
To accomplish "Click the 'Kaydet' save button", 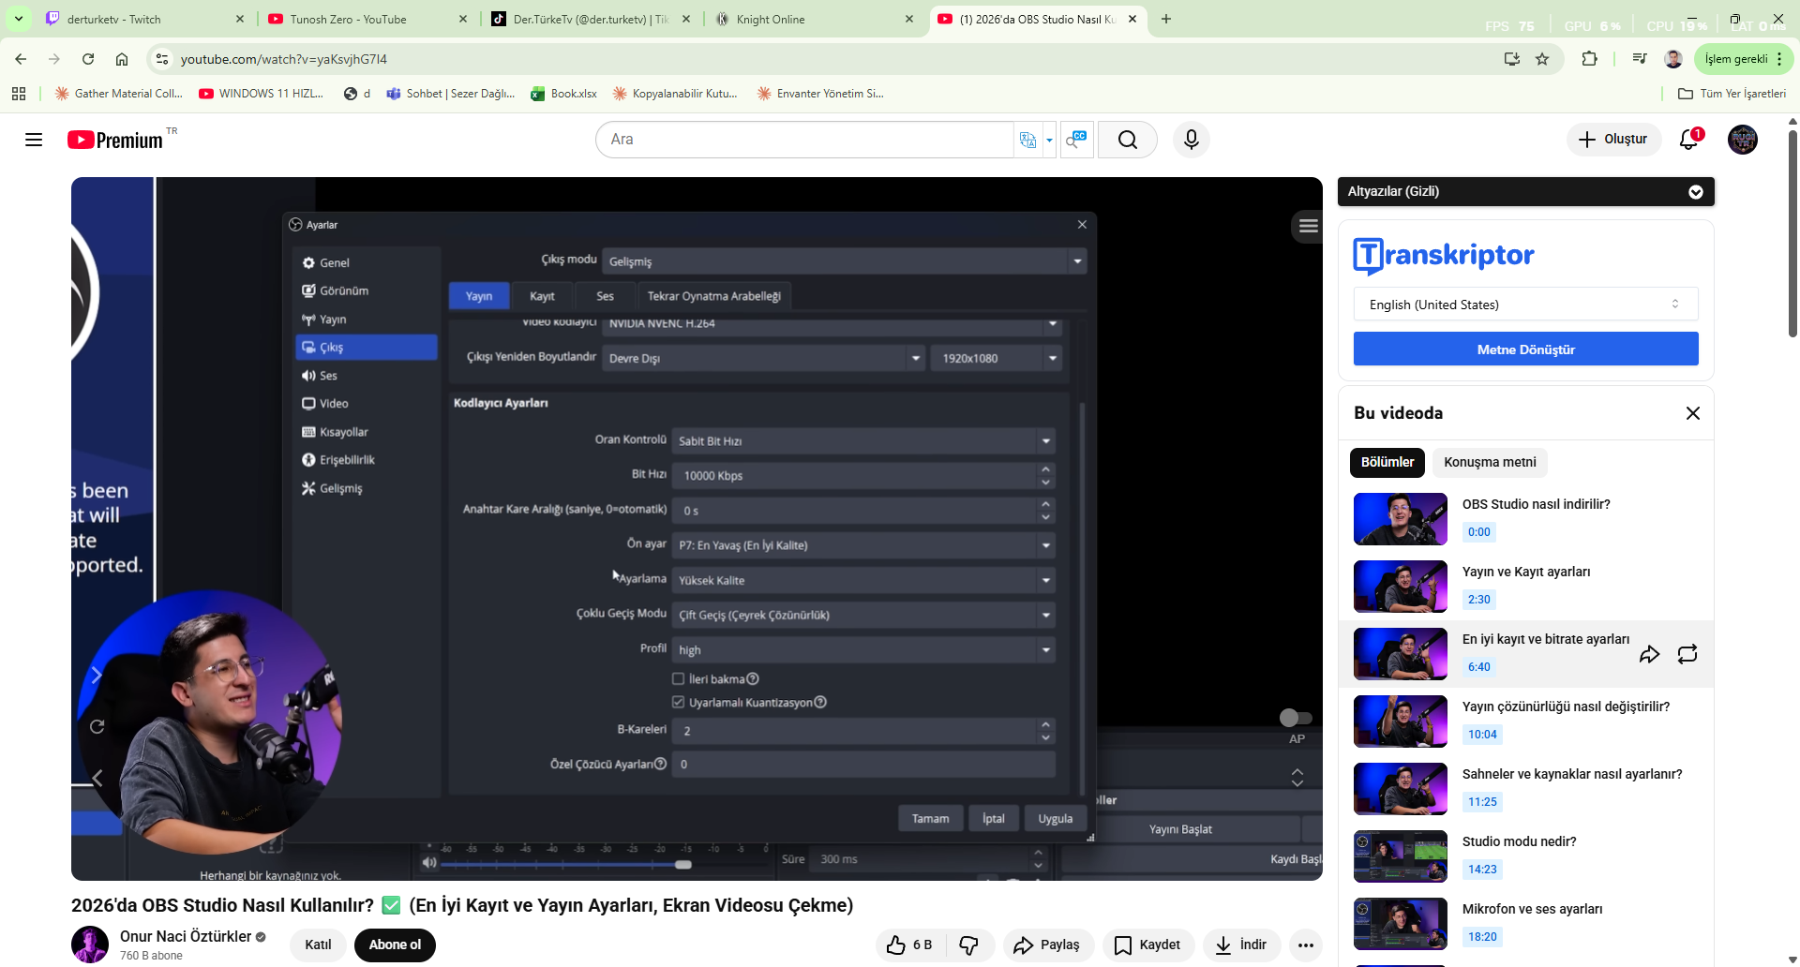I will point(1147,945).
